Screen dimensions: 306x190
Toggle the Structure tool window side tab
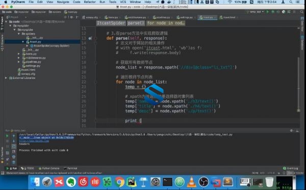[x=2, y=43]
